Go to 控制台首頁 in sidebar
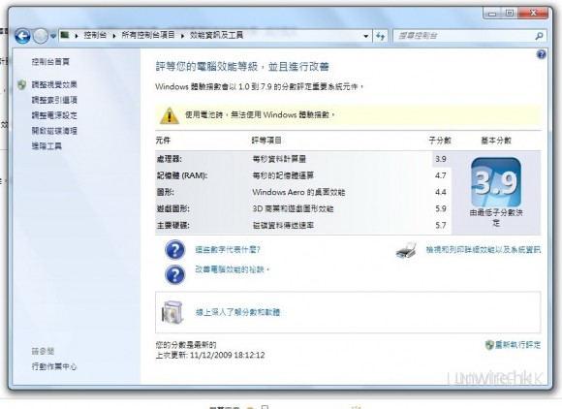This screenshot has height=409, width=562. tap(50, 62)
